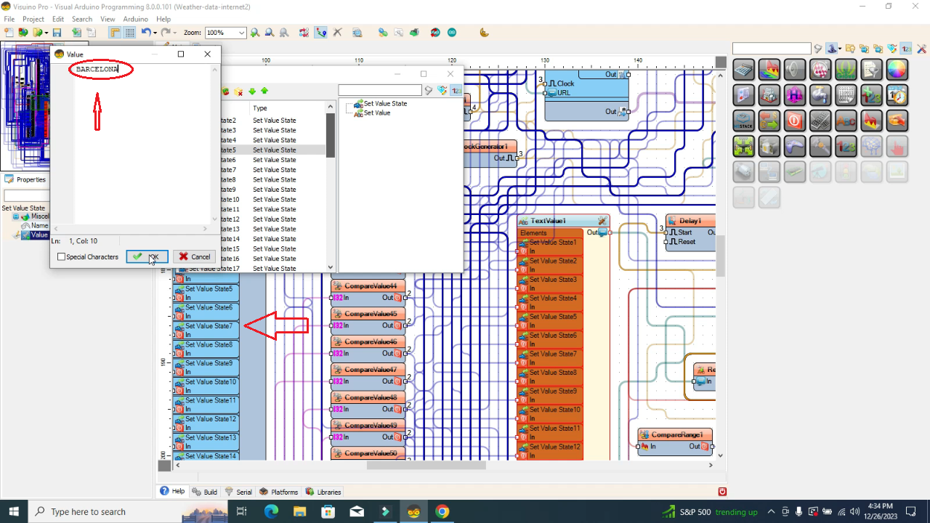Click the wizard hat palette icon
The height and width of the screenshot is (523, 930).
point(830,49)
